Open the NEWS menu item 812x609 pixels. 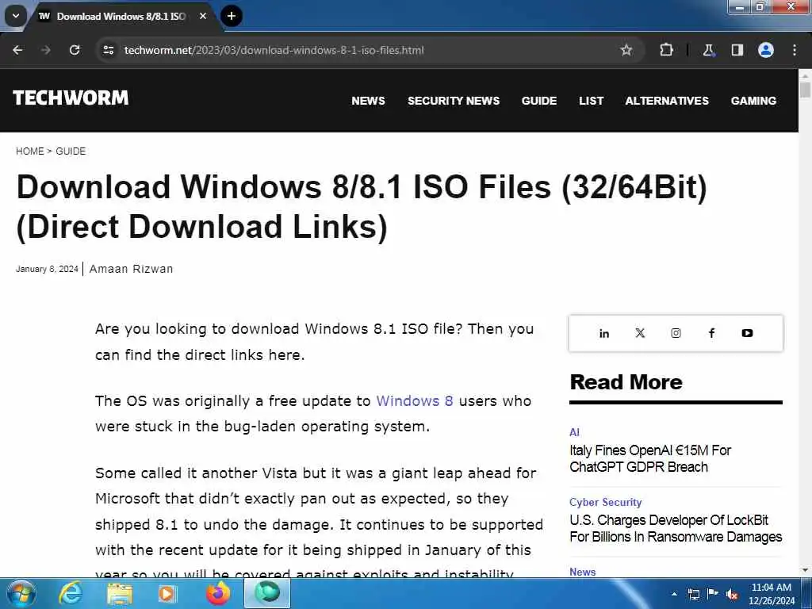(x=368, y=101)
